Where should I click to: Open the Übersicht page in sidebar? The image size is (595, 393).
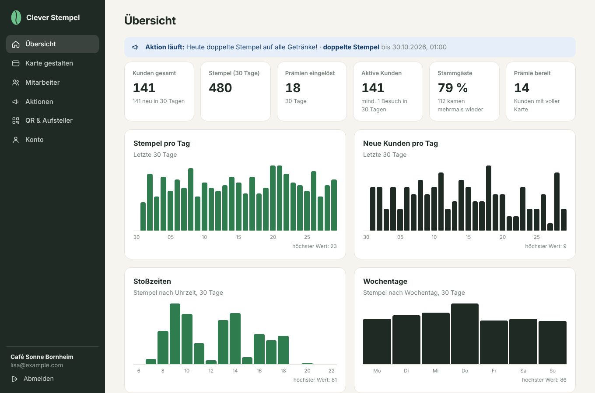coord(52,44)
